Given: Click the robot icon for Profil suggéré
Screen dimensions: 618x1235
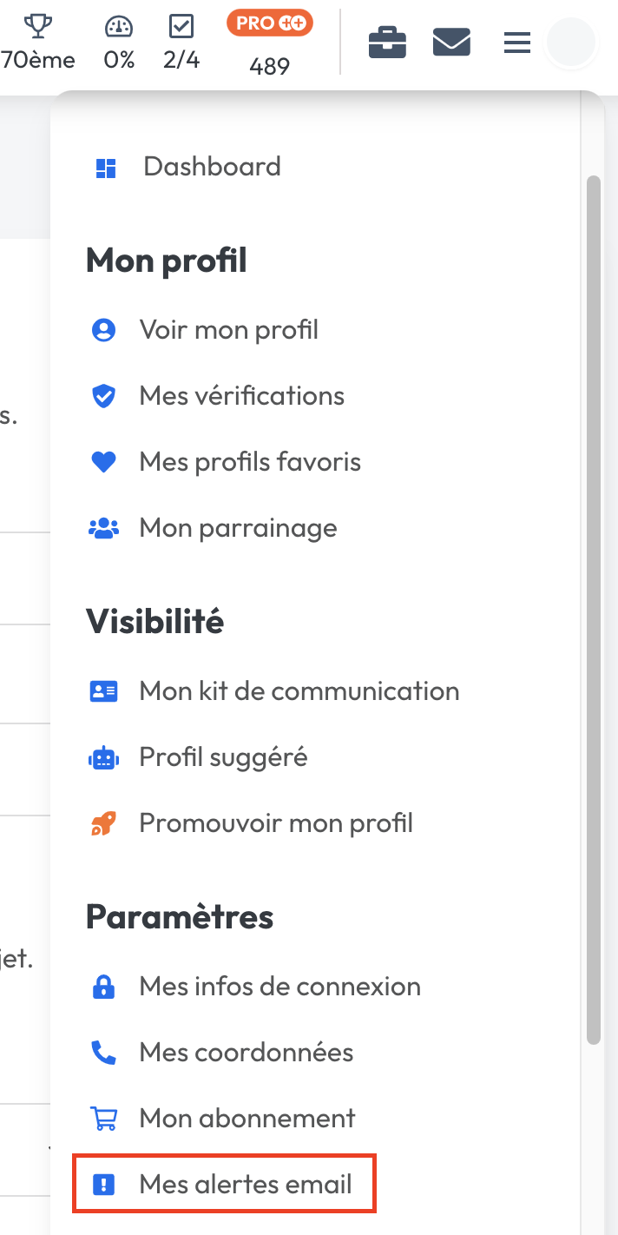Looking at the screenshot, I should [x=103, y=757].
